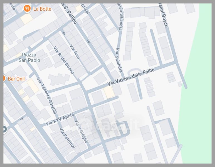The width and height of the screenshot is (215, 167).
Task: Click the Piazza San Paolo label
Action: point(29,58)
